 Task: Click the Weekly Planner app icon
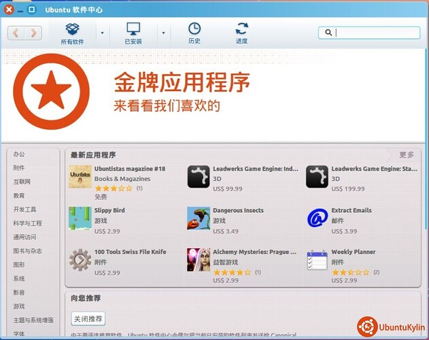pos(317,260)
